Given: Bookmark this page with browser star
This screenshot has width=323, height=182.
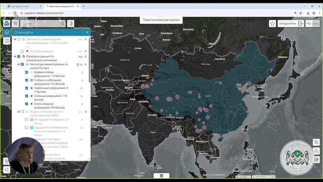Looking at the screenshot, I should (301, 13).
